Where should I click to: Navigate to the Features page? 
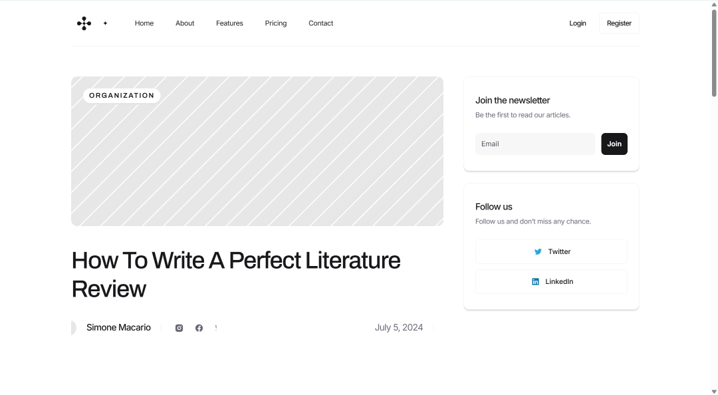click(229, 23)
